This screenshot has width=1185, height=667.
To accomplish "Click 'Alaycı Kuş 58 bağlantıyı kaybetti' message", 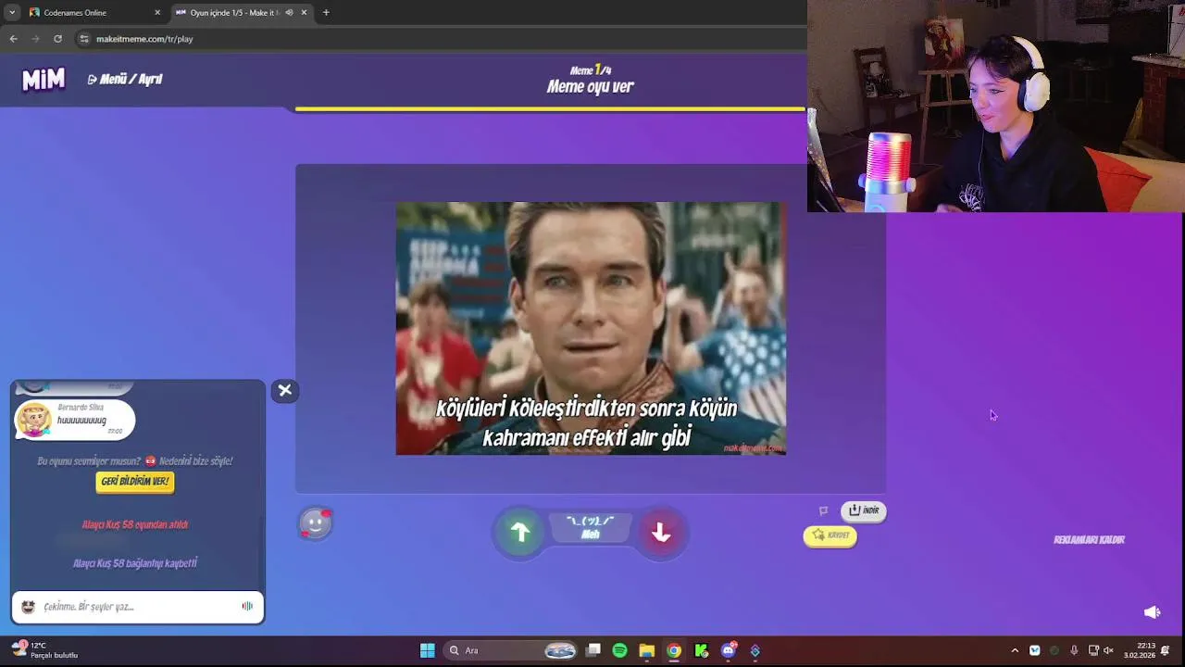I will (x=135, y=563).
